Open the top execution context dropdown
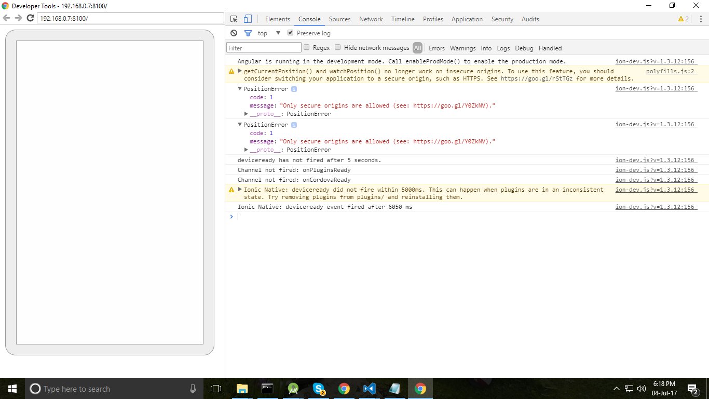 [x=269, y=33]
